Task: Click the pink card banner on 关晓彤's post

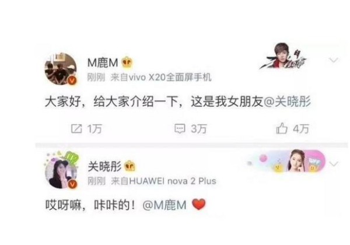Action: click(287, 161)
